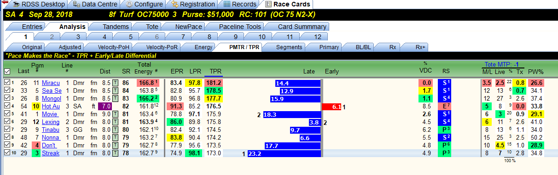
Task: Click the turf 'T' icon in Streak row
Action: pos(116,153)
